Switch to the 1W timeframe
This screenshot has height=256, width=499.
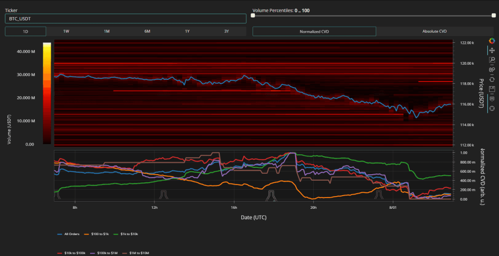[66, 31]
